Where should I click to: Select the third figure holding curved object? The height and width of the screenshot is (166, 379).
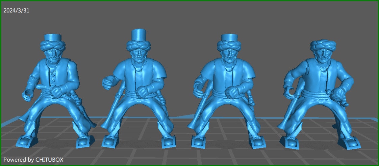tap(227, 92)
